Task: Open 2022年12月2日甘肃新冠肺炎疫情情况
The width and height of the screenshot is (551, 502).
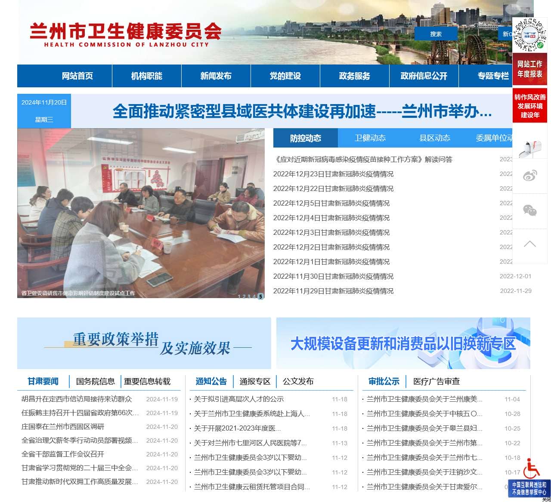Action: click(331, 247)
